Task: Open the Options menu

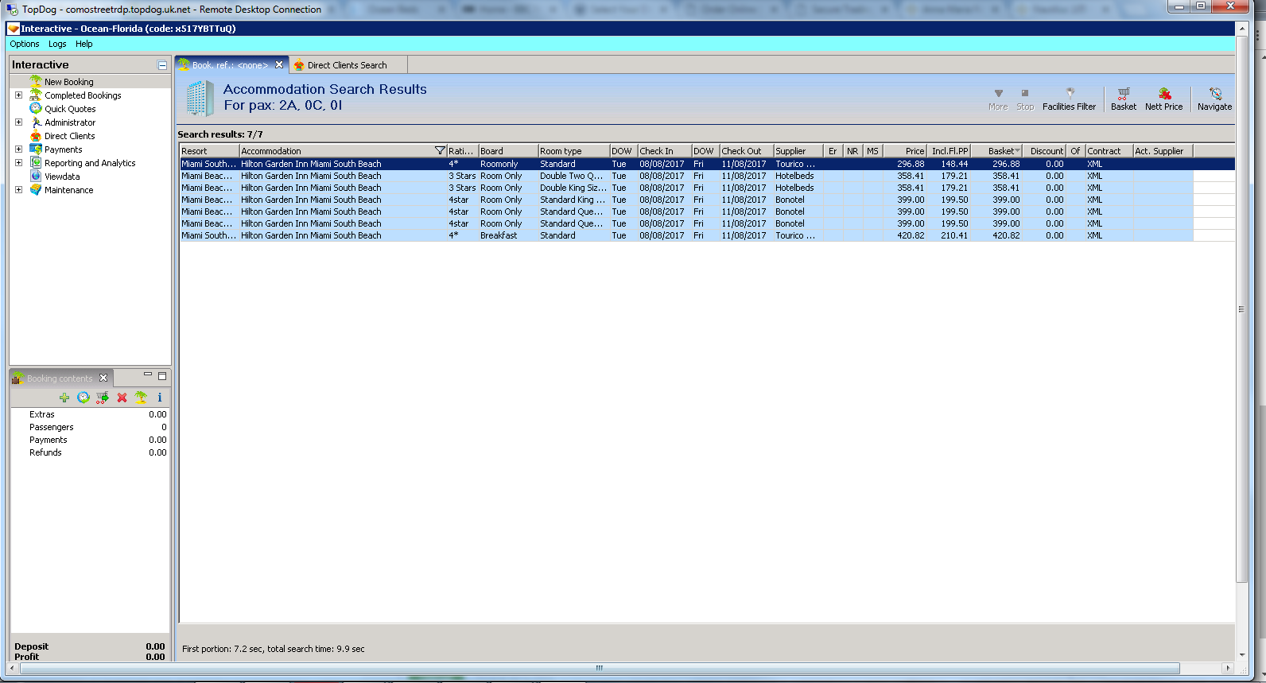Action: [x=25, y=44]
